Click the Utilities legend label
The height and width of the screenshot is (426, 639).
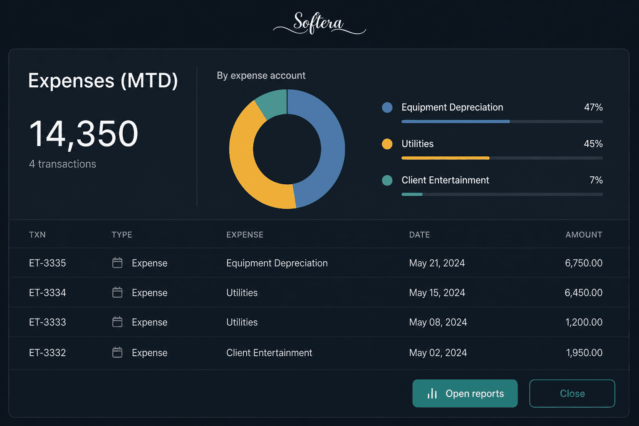(417, 144)
